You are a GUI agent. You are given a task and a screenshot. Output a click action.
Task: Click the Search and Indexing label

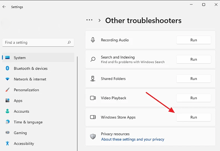click(x=118, y=57)
